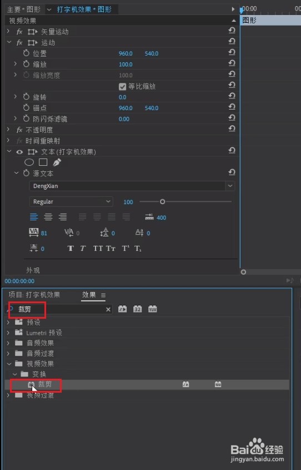Click font size value 100

point(128,202)
